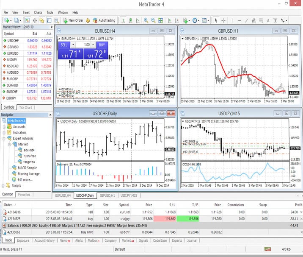Image resolution: width=303 pixels, height=257 pixels.
Task: Select the vertical line tool
Action: tap(232, 20)
